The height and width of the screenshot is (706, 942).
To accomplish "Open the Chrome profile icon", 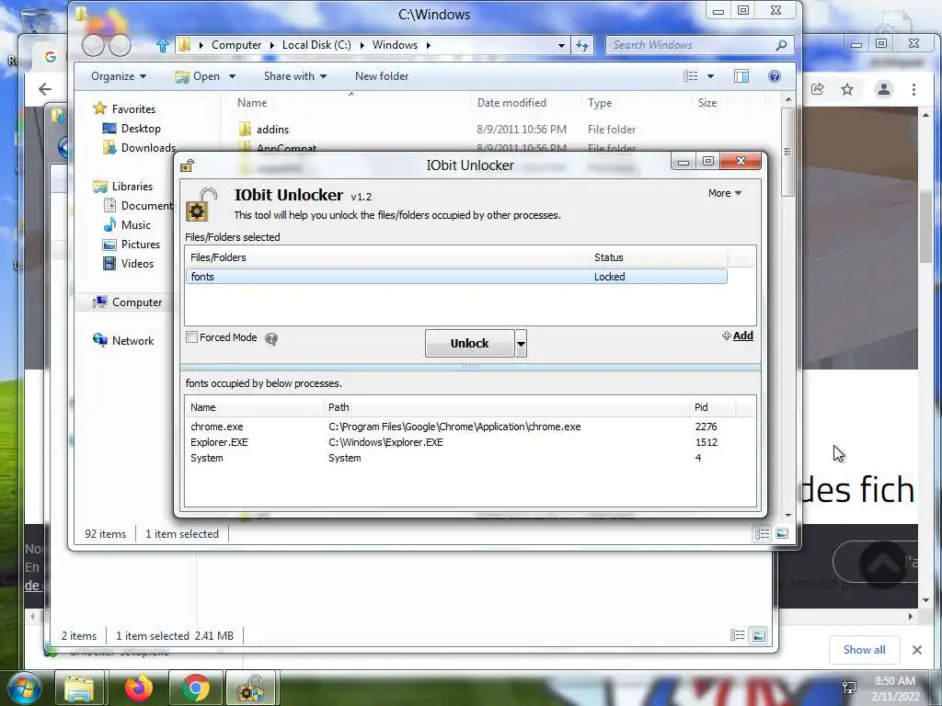I will (x=884, y=89).
